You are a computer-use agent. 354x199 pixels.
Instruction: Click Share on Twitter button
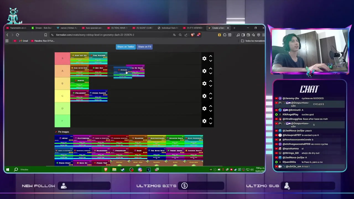[126, 47]
